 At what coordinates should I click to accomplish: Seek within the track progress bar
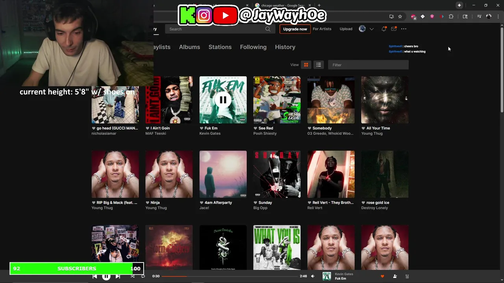pyautogui.click(x=230, y=276)
